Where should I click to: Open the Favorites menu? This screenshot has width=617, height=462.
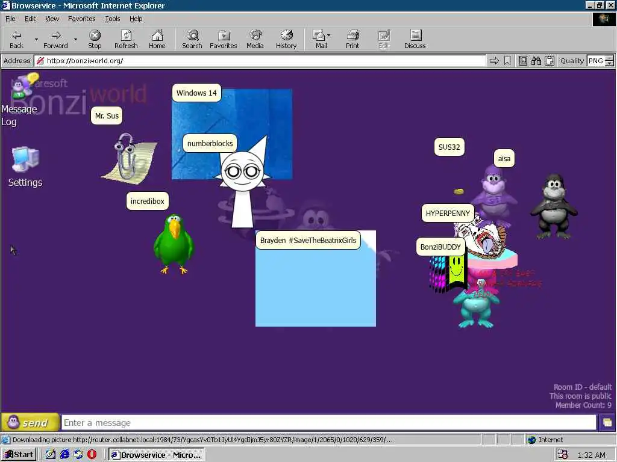81,19
